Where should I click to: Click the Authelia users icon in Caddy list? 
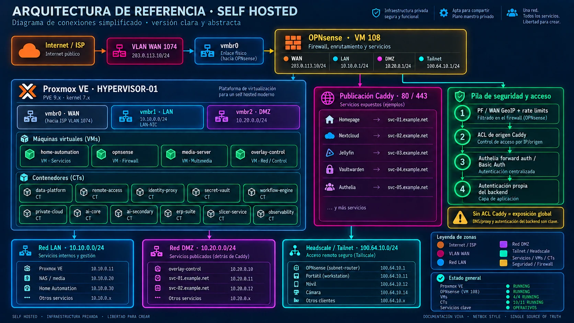point(330,187)
